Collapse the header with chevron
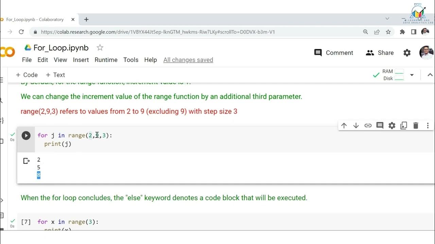Image resolution: width=435 pixels, height=244 pixels. [x=430, y=75]
